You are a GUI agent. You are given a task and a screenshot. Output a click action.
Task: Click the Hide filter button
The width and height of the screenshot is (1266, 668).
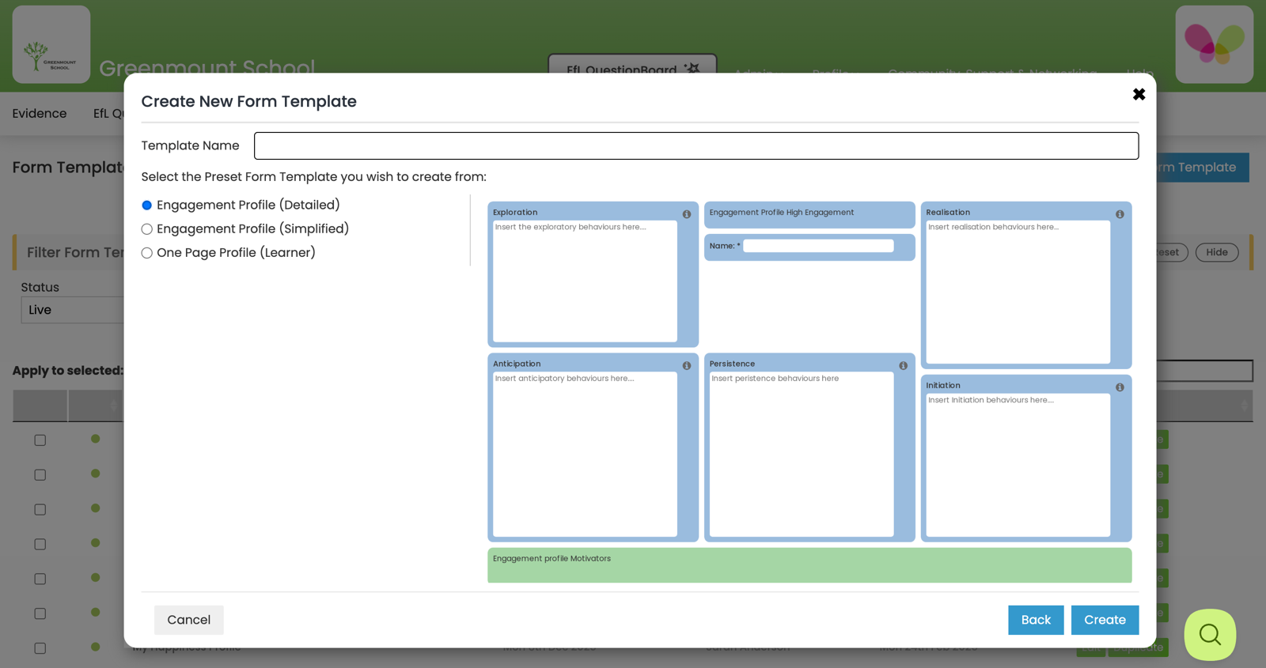1216,252
